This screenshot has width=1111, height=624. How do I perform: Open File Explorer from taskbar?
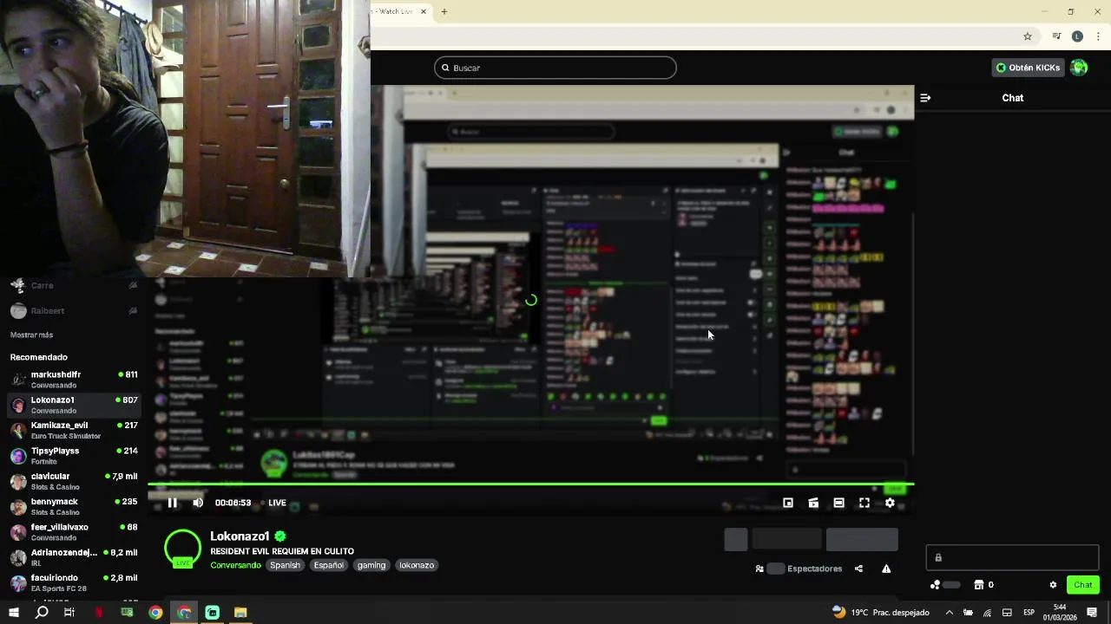(240, 612)
